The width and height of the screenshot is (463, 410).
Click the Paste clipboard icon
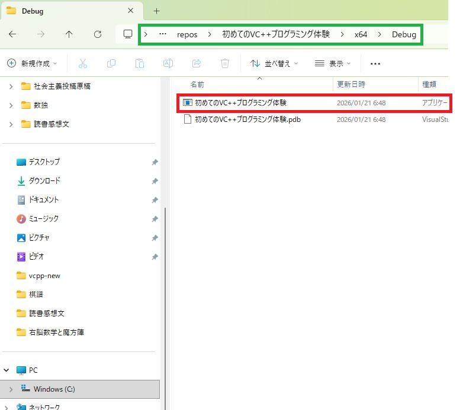click(x=140, y=63)
